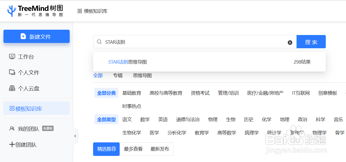The width and height of the screenshot is (346, 162).
Task: Choose 政治 subject type
Action: click(x=303, y=120)
